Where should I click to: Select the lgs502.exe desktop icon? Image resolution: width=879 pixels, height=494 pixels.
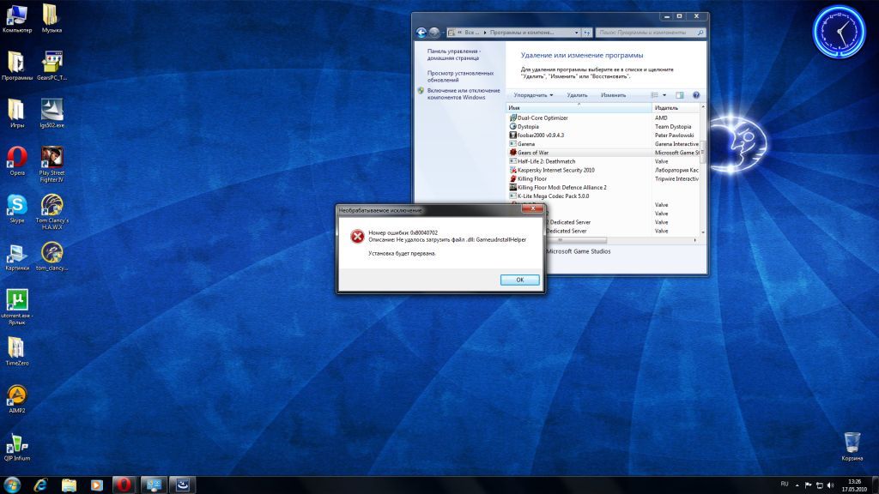52,114
